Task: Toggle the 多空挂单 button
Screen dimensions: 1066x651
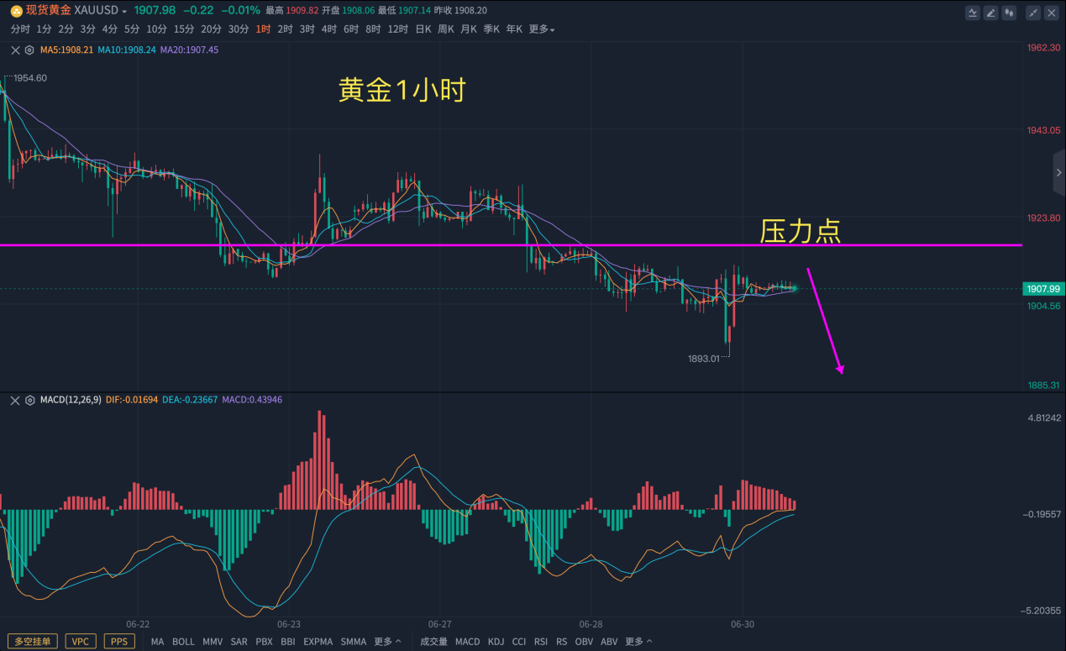Action: (x=32, y=642)
